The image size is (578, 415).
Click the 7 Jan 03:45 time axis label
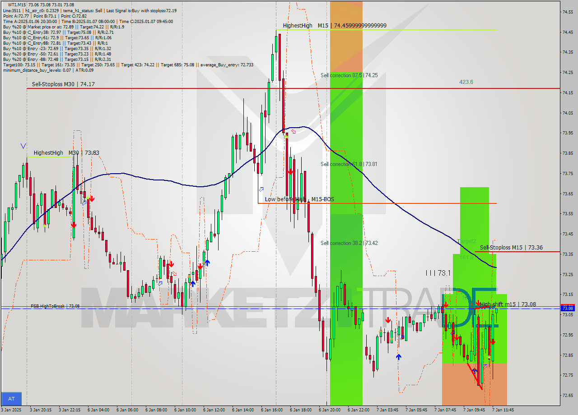click(387, 410)
